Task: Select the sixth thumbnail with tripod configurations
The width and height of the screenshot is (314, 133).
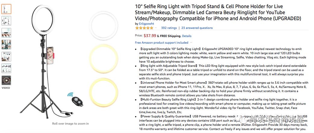Action: (6, 68)
